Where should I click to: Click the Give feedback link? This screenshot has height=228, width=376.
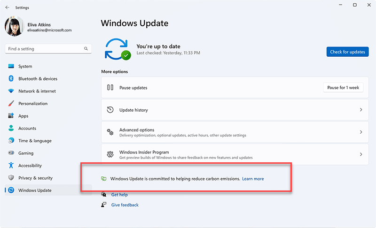tap(125, 205)
